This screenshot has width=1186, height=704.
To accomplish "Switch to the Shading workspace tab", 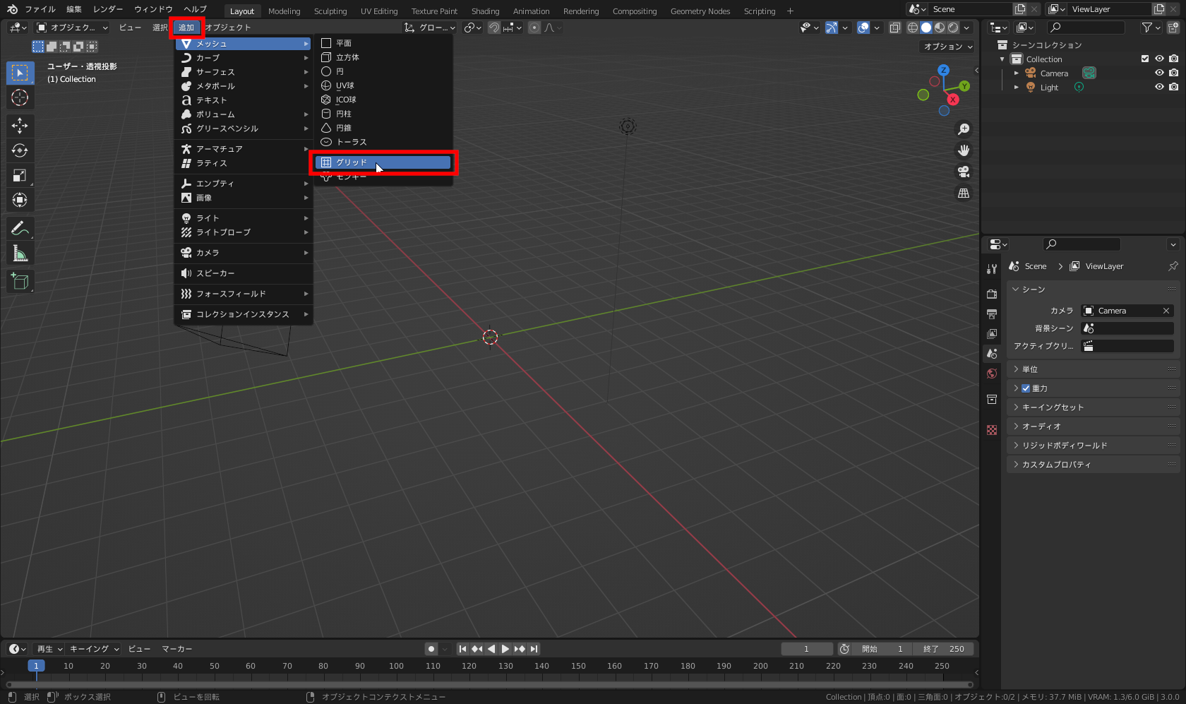I will click(485, 11).
